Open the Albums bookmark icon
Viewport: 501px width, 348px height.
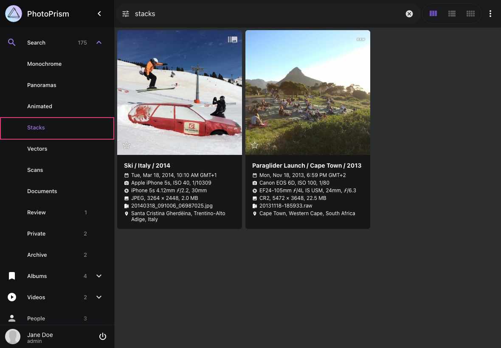click(x=12, y=276)
